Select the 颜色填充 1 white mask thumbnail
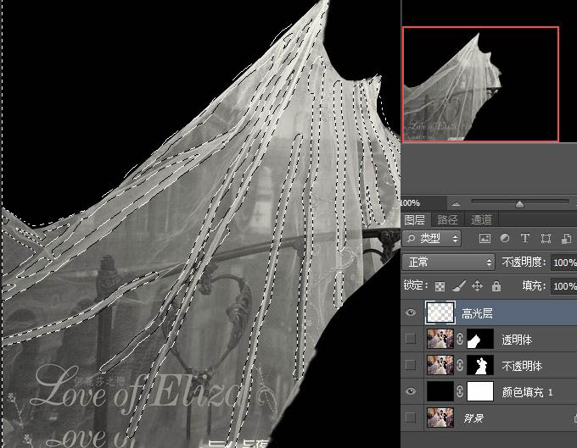 point(480,391)
